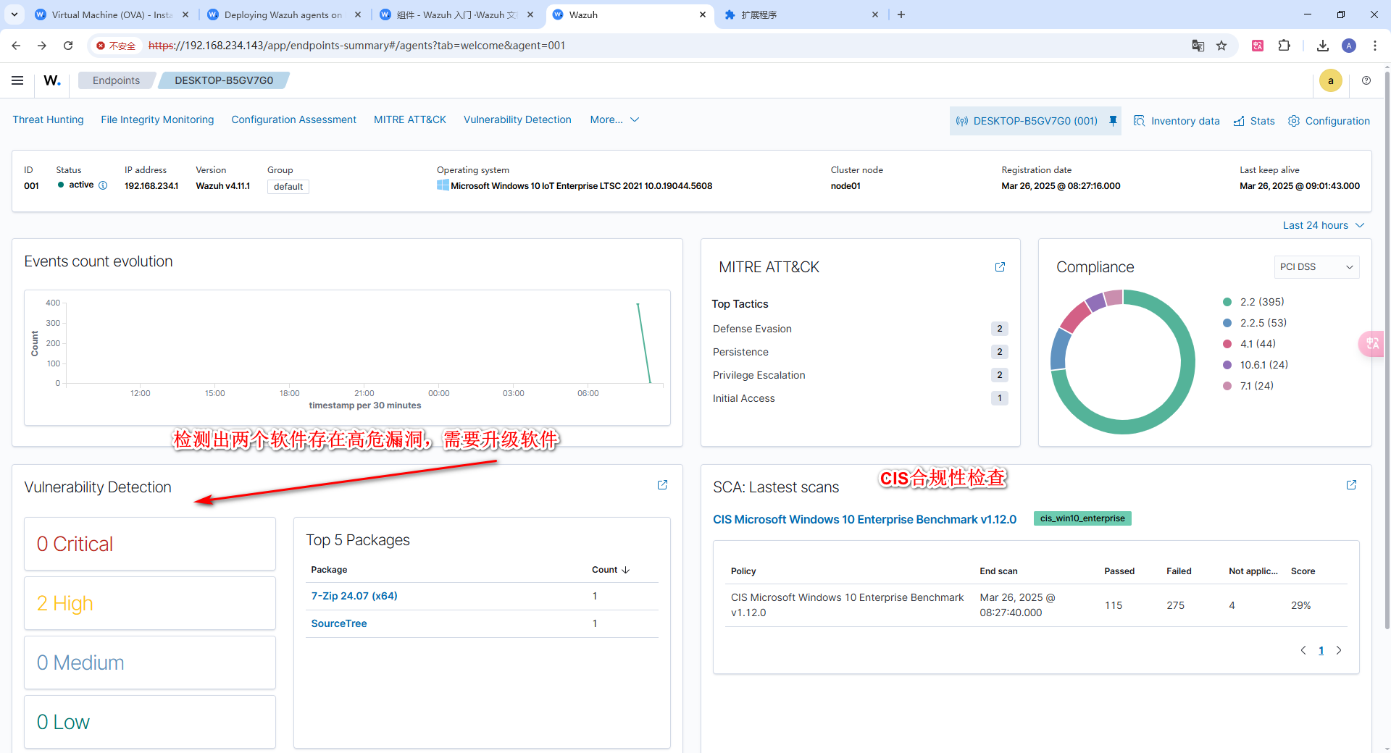Click the default group badge

[288, 187]
